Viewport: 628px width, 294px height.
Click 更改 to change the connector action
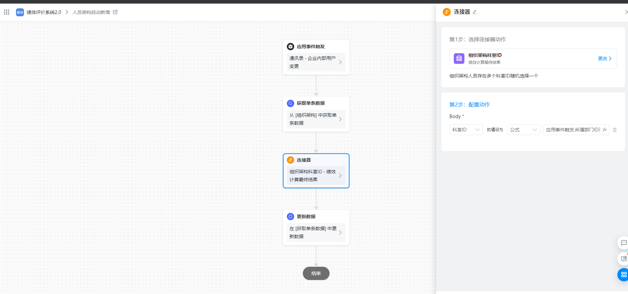(605, 59)
